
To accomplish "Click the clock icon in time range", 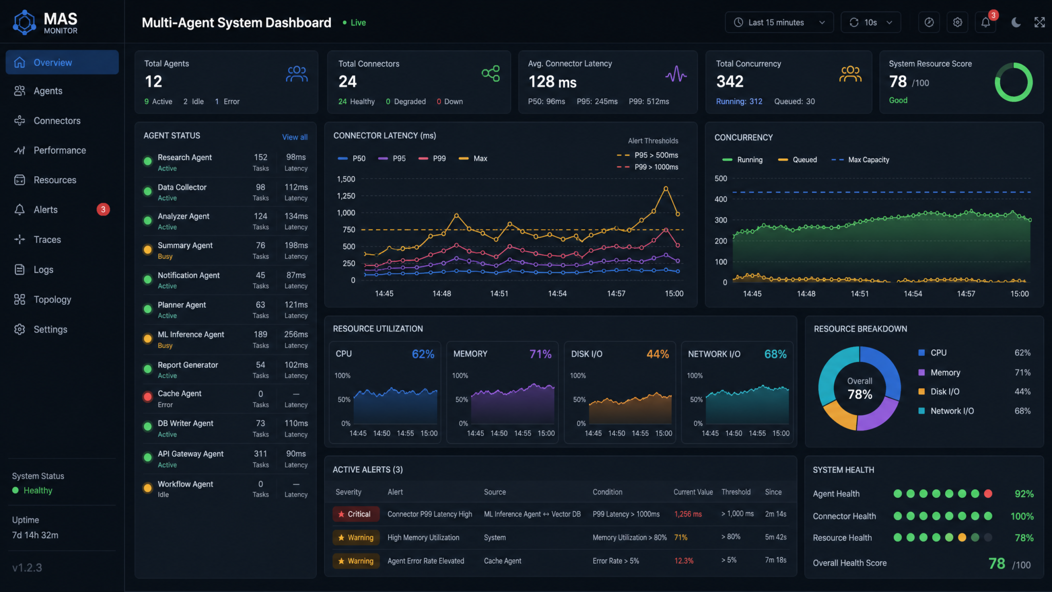I will tap(738, 22).
